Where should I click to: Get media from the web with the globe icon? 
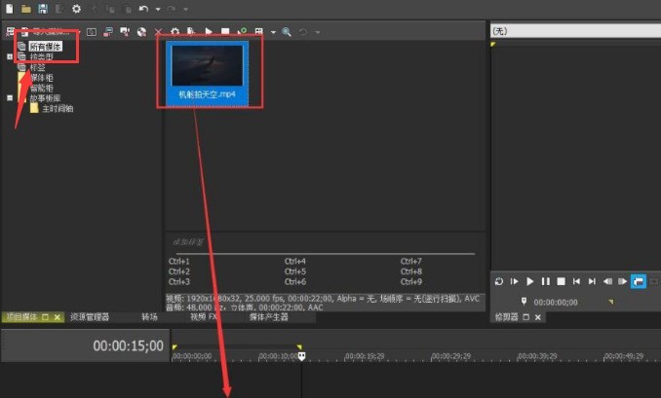(x=141, y=31)
